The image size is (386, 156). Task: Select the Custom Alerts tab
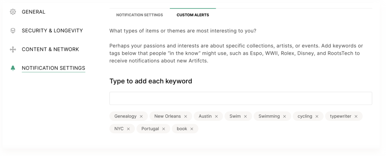(x=193, y=15)
